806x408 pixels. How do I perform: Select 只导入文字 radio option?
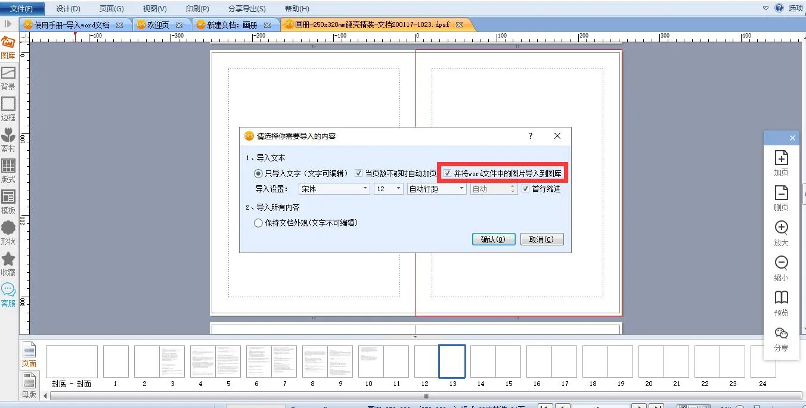click(x=258, y=173)
